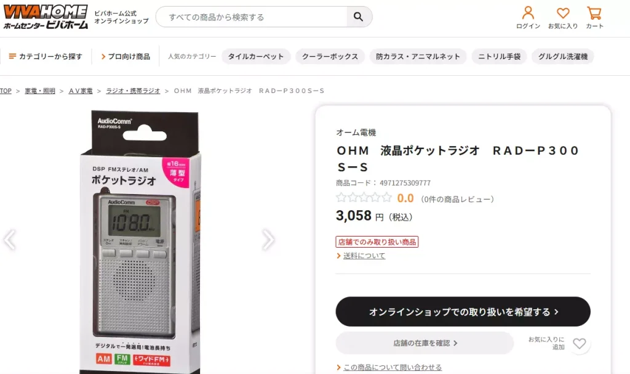
Task: Show next product image arrow
Action: coord(268,240)
